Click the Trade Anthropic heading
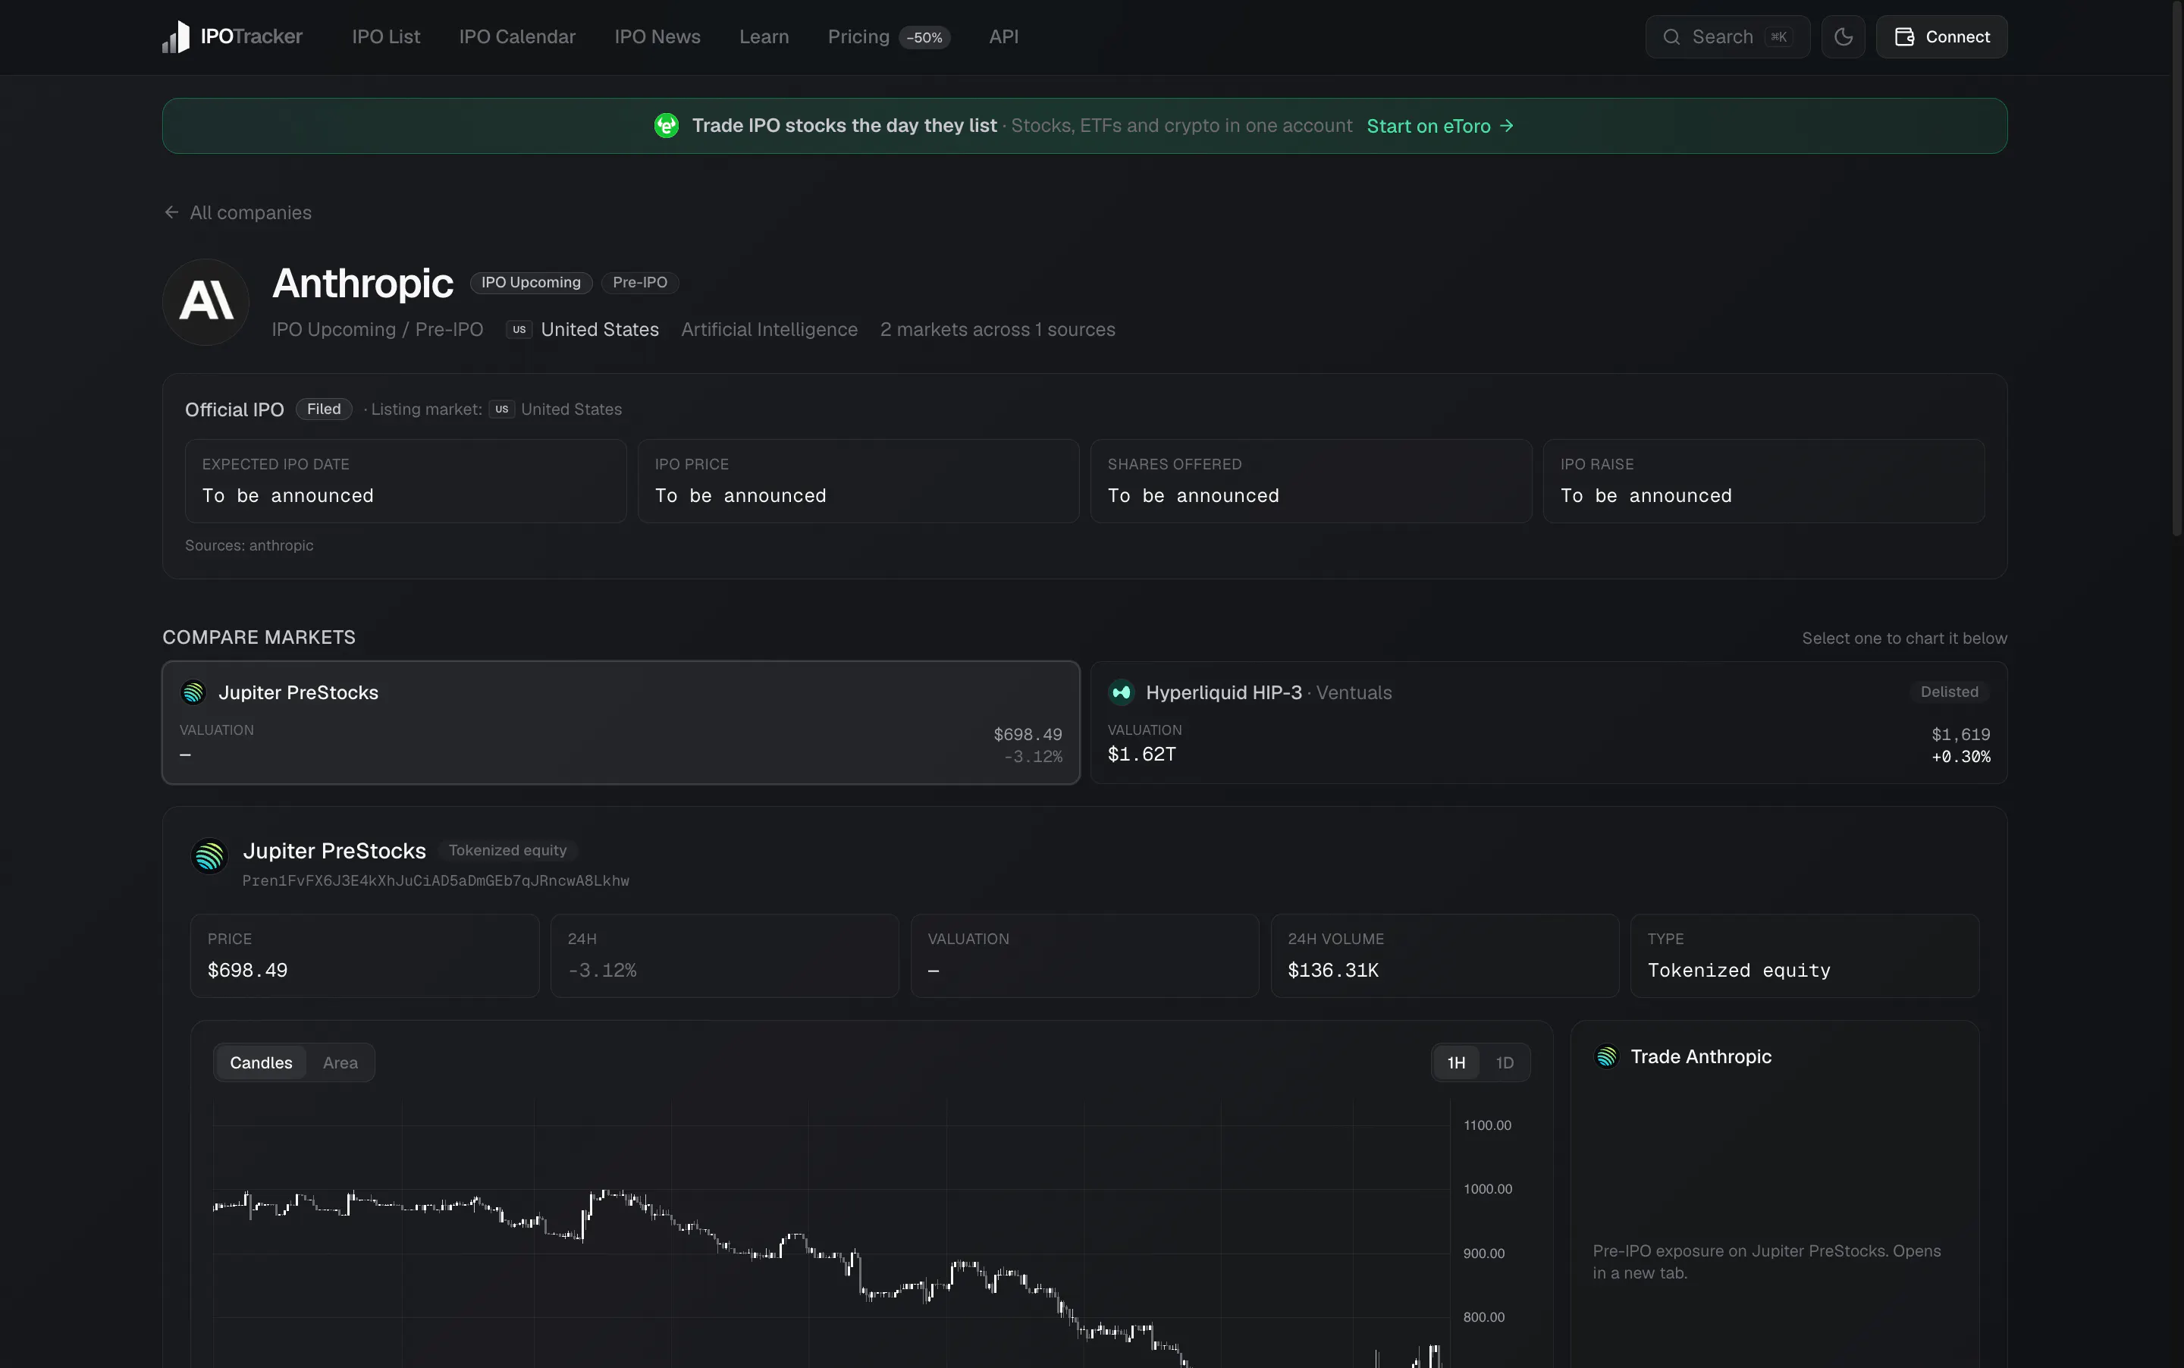2184x1368 pixels. (x=1701, y=1057)
